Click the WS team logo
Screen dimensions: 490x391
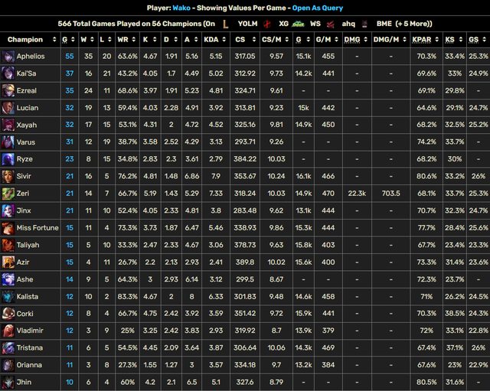point(298,24)
